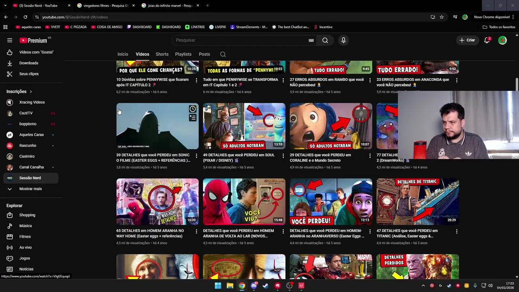Open options menu for CORALINE video

pyautogui.click(x=370, y=156)
